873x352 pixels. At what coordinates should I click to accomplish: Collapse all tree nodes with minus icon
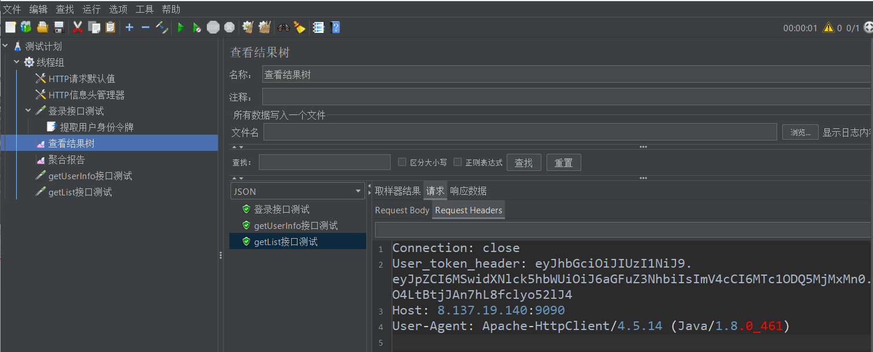pos(146,27)
